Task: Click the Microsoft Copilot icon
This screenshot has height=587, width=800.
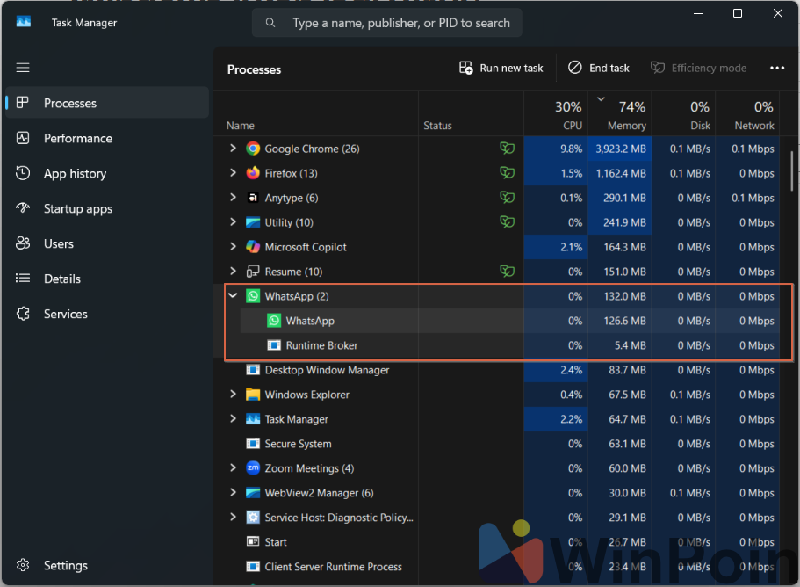Action: 253,247
